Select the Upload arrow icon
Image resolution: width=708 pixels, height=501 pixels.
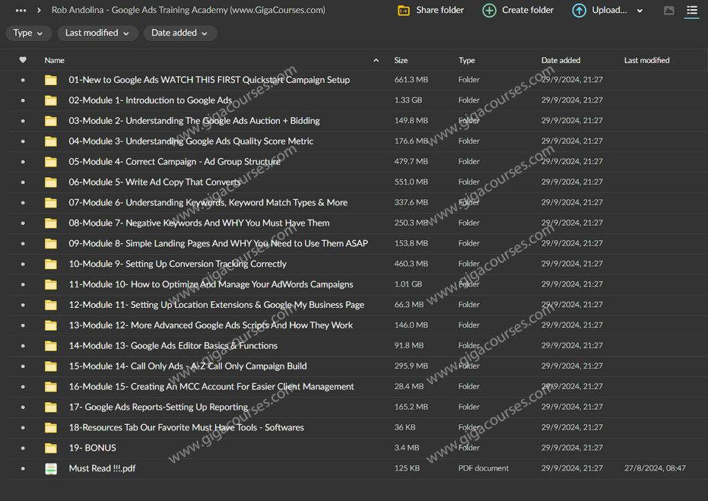pyautogui.click(x=579, y=10)
